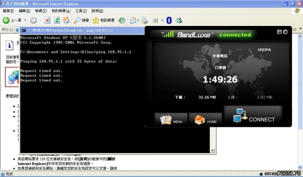Image resolution: width=303 pixels, height=177 pixels.
Task: Click the info icon on error page
Action: coord(9,45)
